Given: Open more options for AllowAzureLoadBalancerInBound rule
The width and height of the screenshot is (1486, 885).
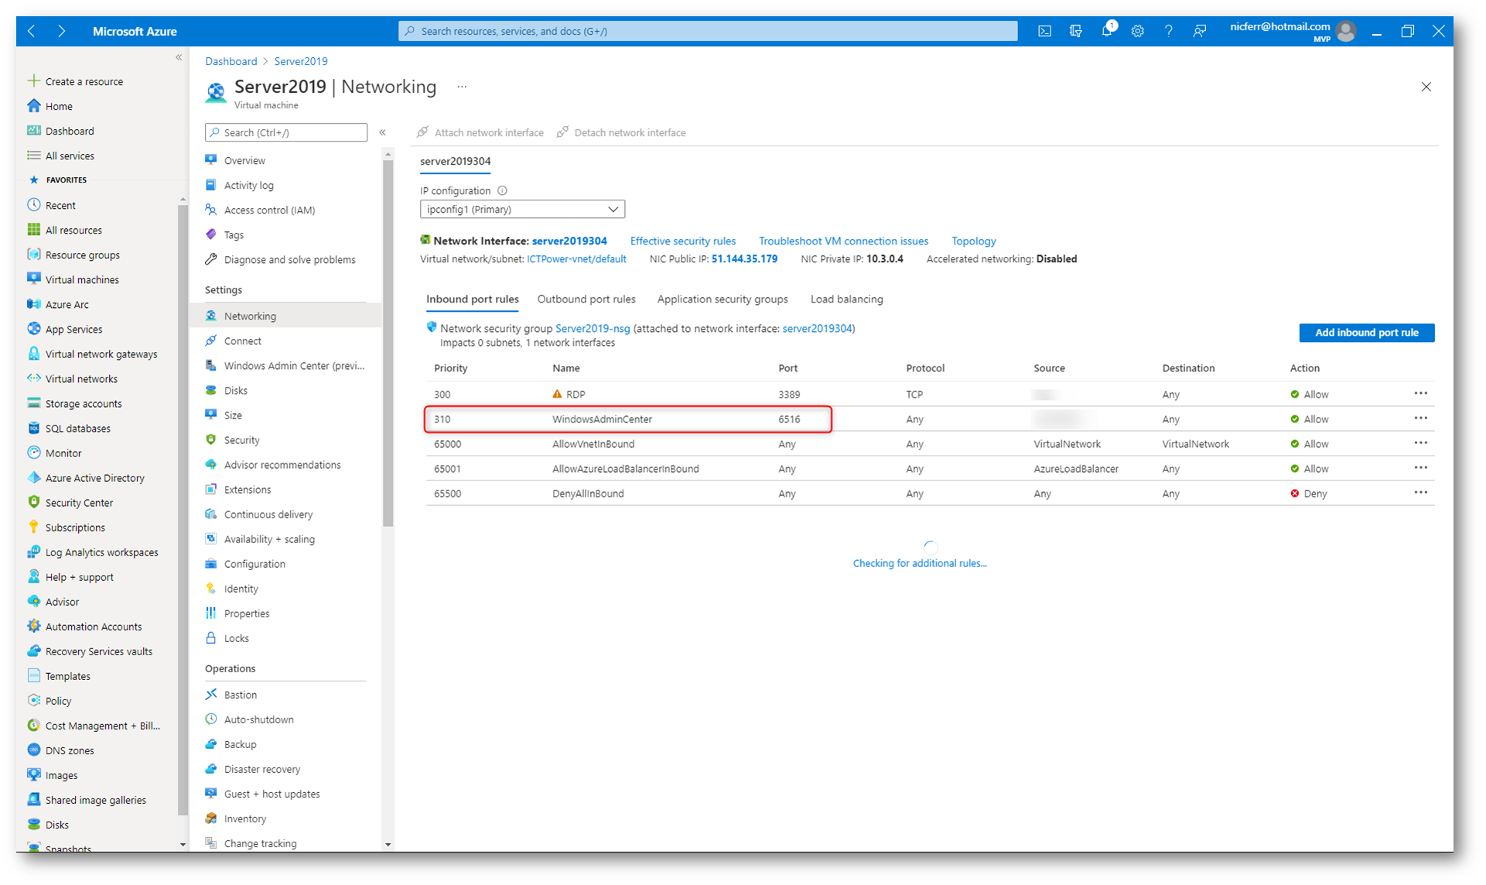Looking at the screenshot, I should [x=1421, y=468].
